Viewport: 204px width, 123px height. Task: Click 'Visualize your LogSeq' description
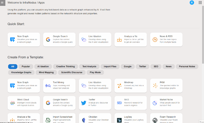pyautogui.click(x=134, y=120)
